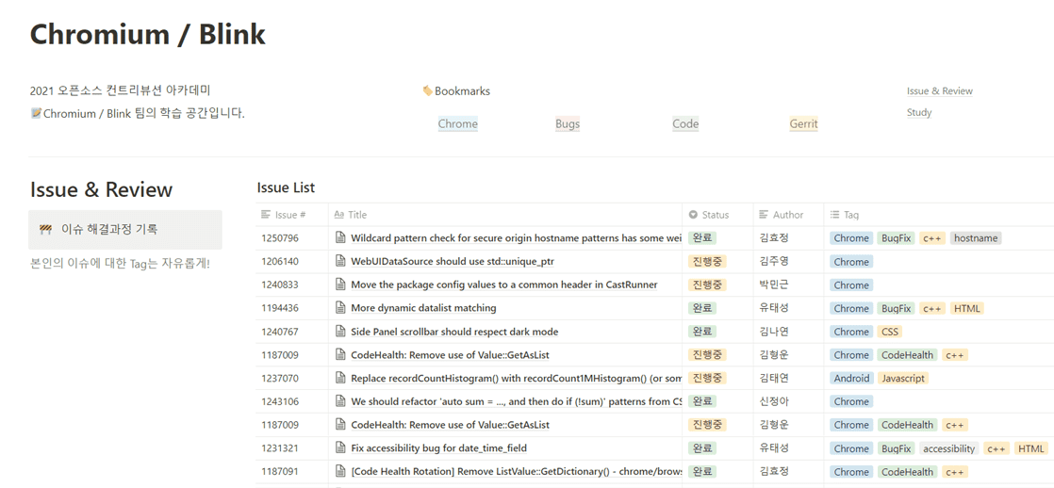Click issue number 1206140

[280, 262]
